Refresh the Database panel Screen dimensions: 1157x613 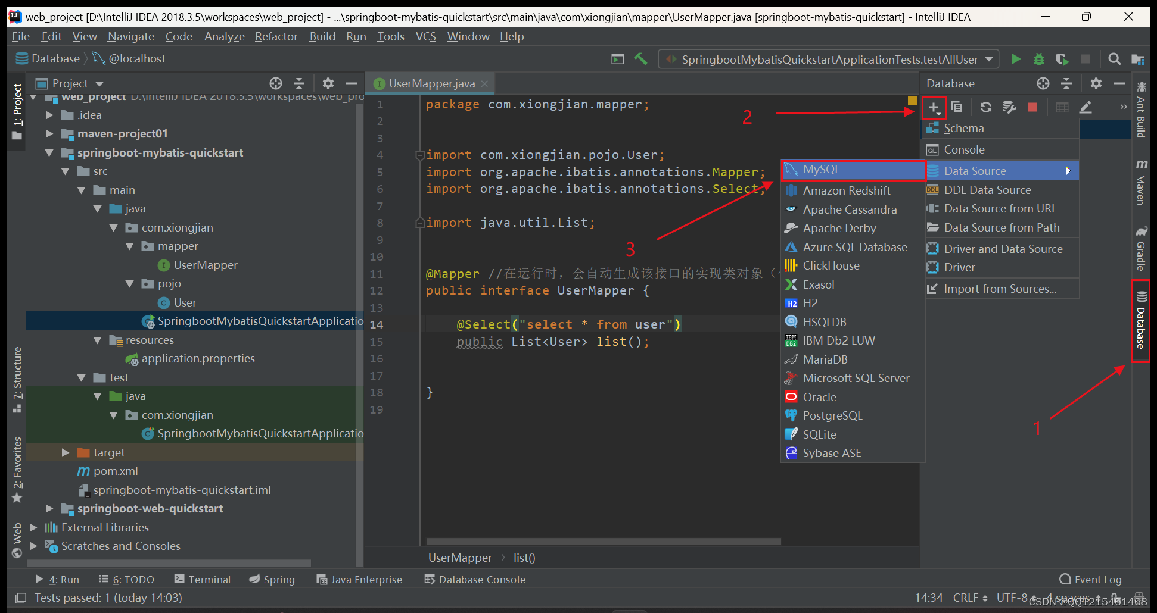click(x=985, y=107)
